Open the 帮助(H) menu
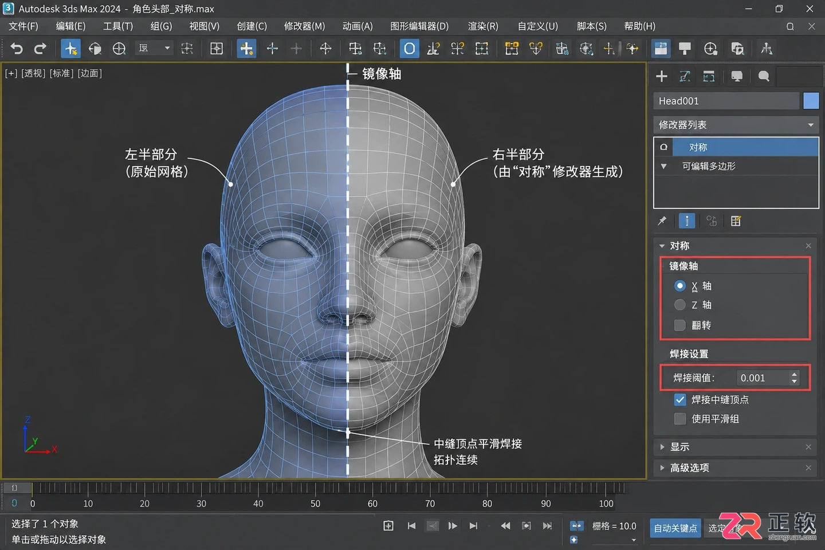 coord(639,26)
